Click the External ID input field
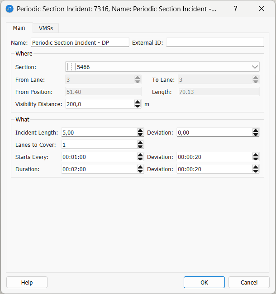The image size is (276, 294). pyautogui.click(x=215, y=42)
